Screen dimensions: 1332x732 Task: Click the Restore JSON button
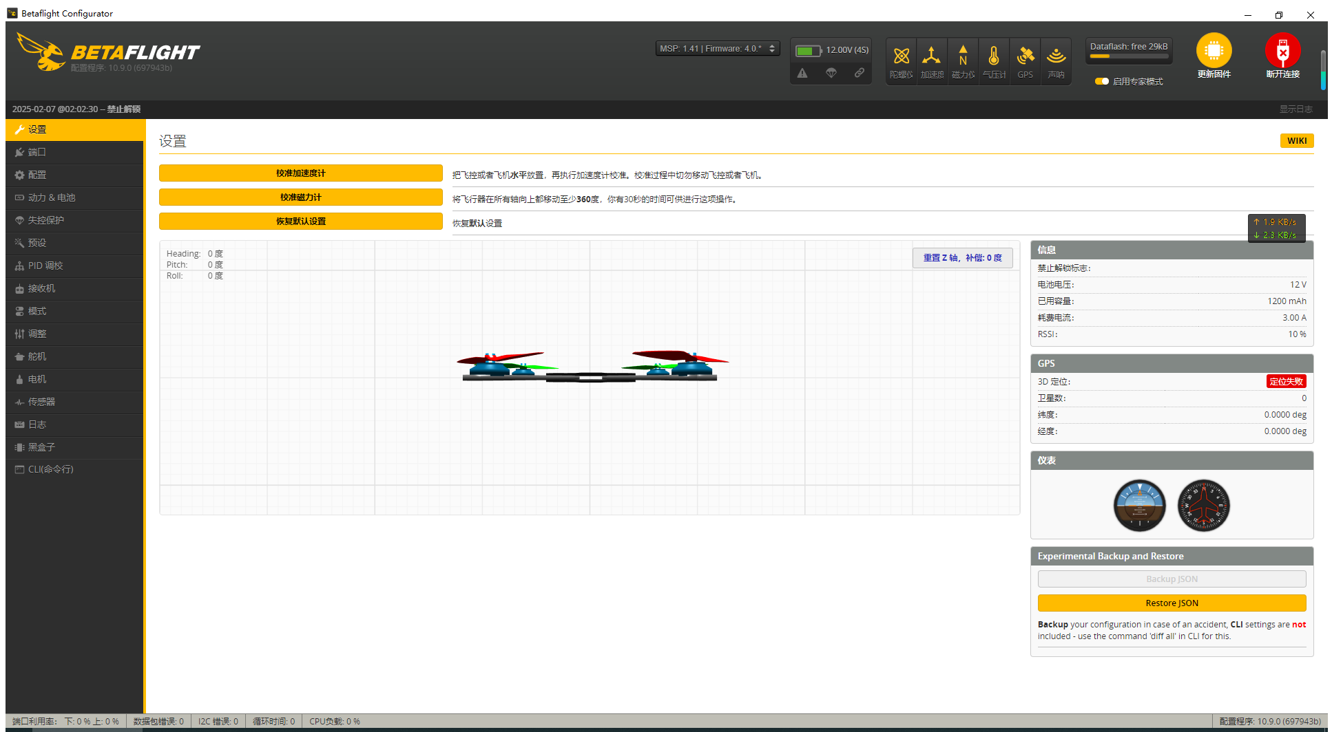point(1172,603)
